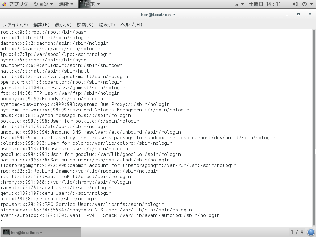The height and width of the screenshot is (237, 316).
Task: Open the 編集(E) menu
Action: [x=41, y=25]
